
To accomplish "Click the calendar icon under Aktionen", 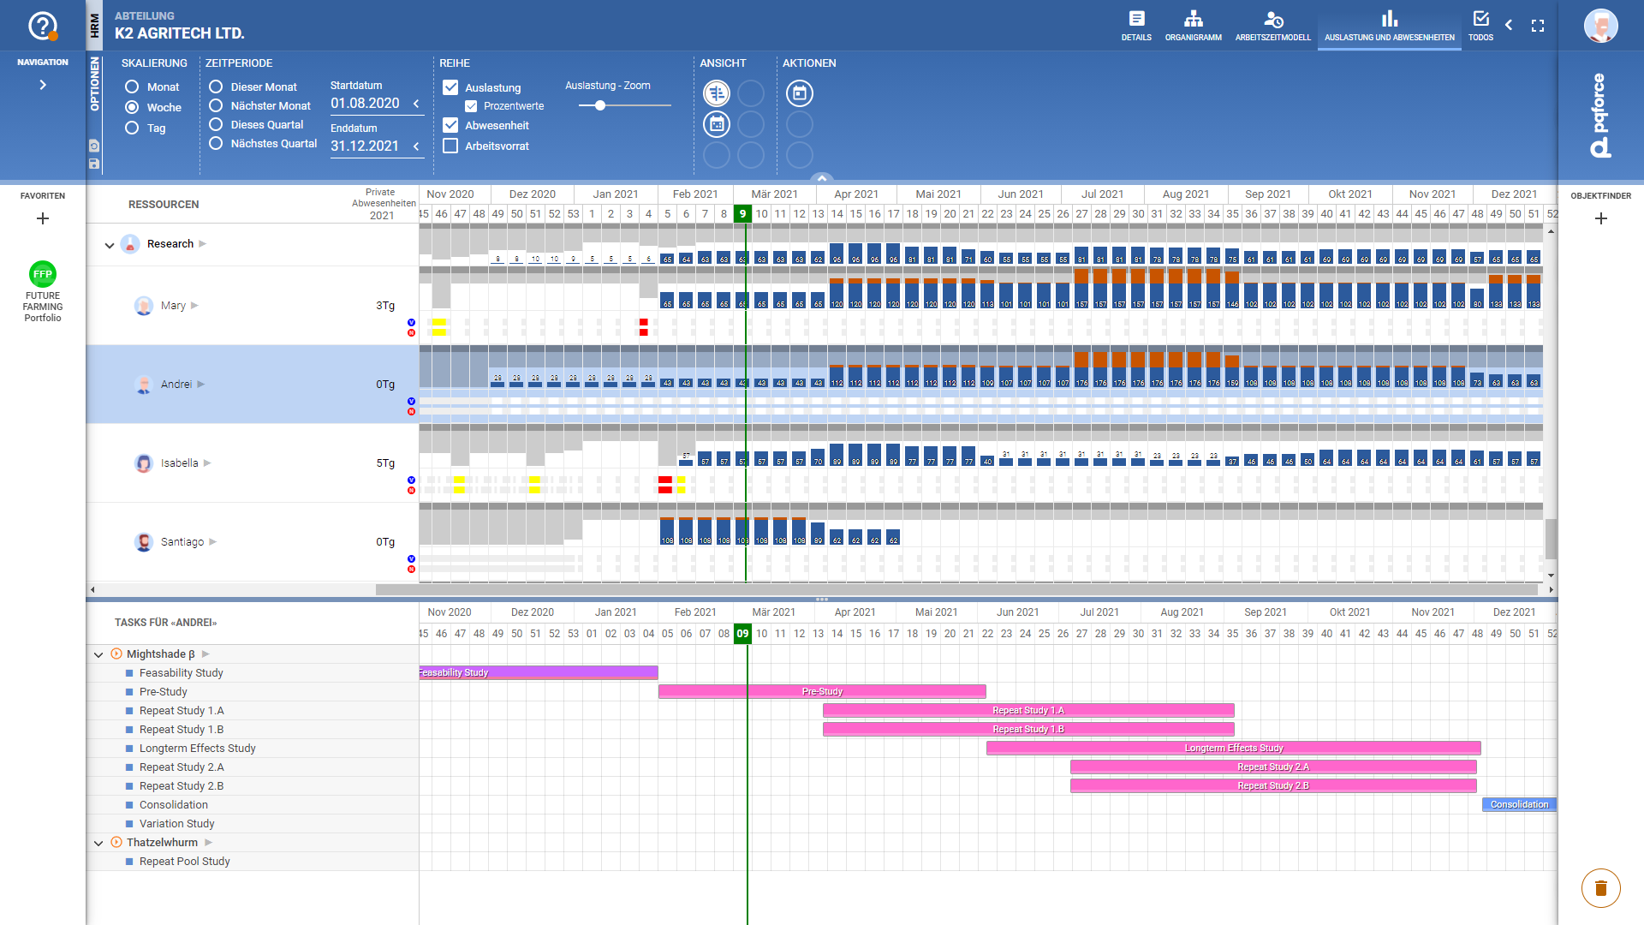I will click(799, 93).
